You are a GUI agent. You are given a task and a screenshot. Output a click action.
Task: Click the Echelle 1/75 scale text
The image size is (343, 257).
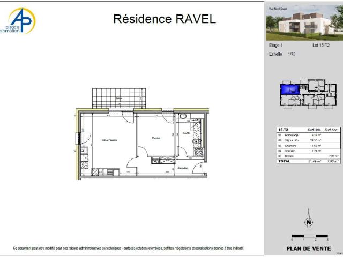[x=282, y=54]
